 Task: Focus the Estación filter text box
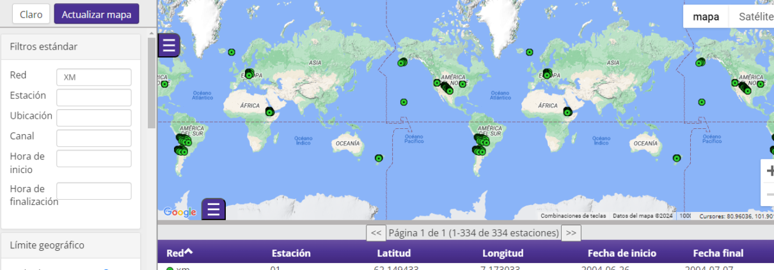coord(94,98)
